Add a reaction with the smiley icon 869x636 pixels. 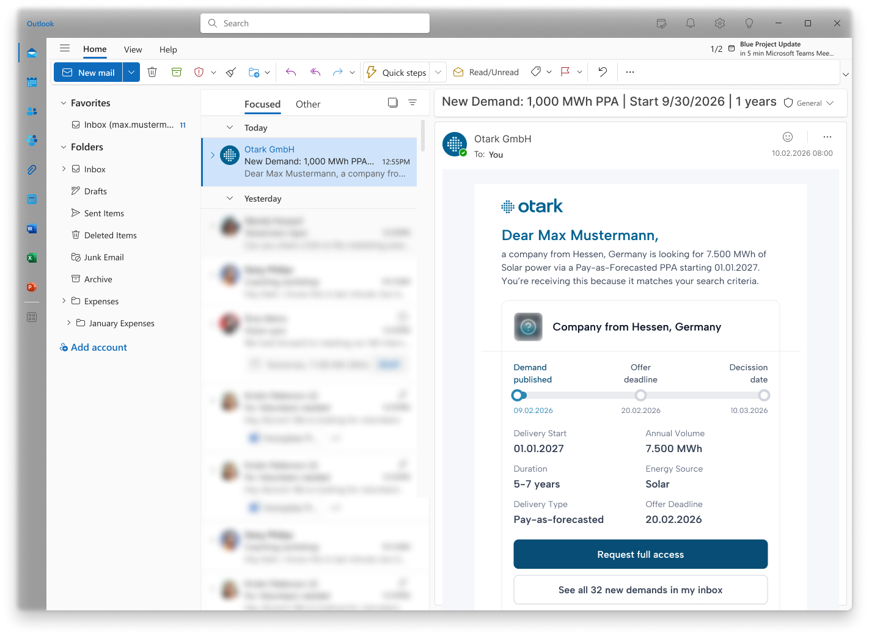[787, 137]
